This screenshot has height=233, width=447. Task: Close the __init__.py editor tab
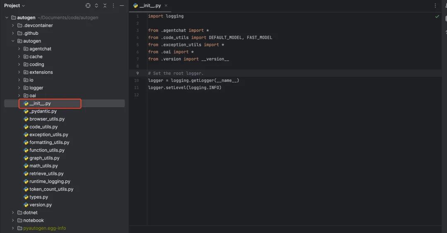[166, 6]
